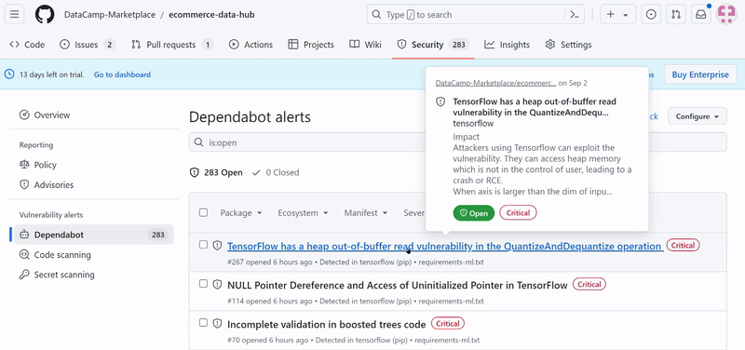The width and height of the screenshot is (745, 350).
Task: Switch to the Settings tab
Action: pyautogui.click(x=568, y=45)
